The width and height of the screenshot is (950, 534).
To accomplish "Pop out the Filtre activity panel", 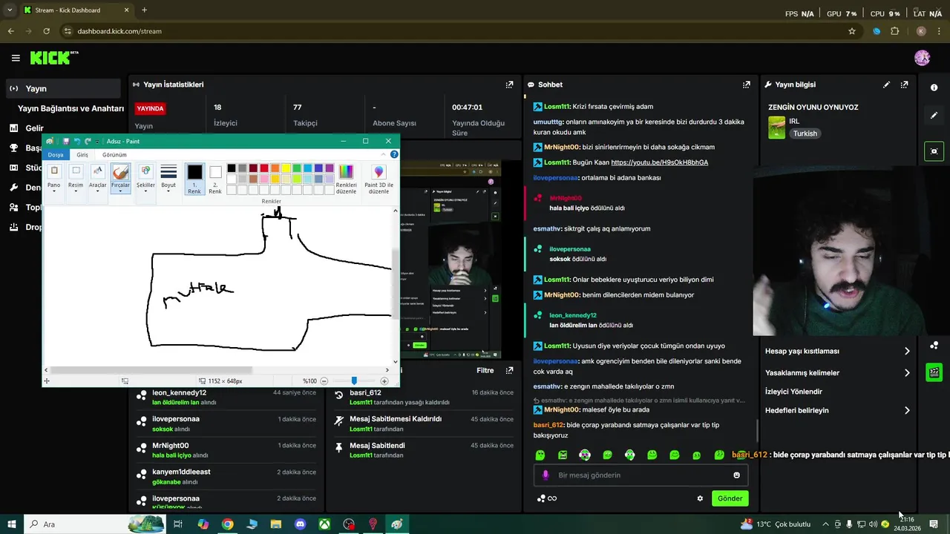I will 509,370.
